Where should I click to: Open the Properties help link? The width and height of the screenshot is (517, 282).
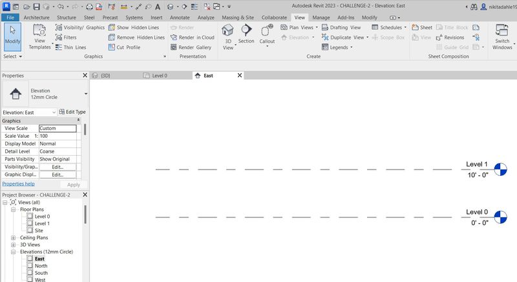tap(19, 184)
